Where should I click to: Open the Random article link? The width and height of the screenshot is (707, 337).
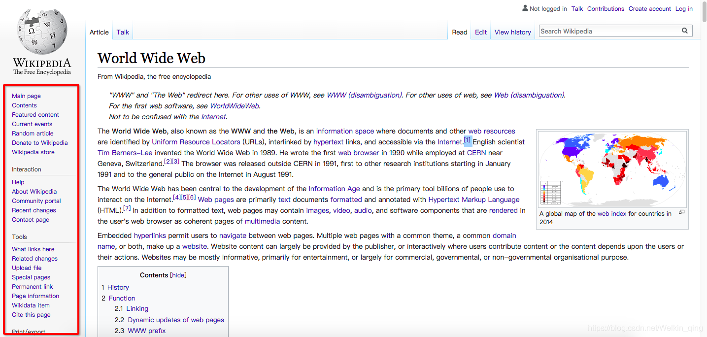(x=32, y=133)
